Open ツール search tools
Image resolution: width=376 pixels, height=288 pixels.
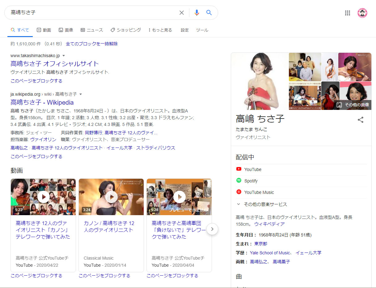[x=202, y=30]
